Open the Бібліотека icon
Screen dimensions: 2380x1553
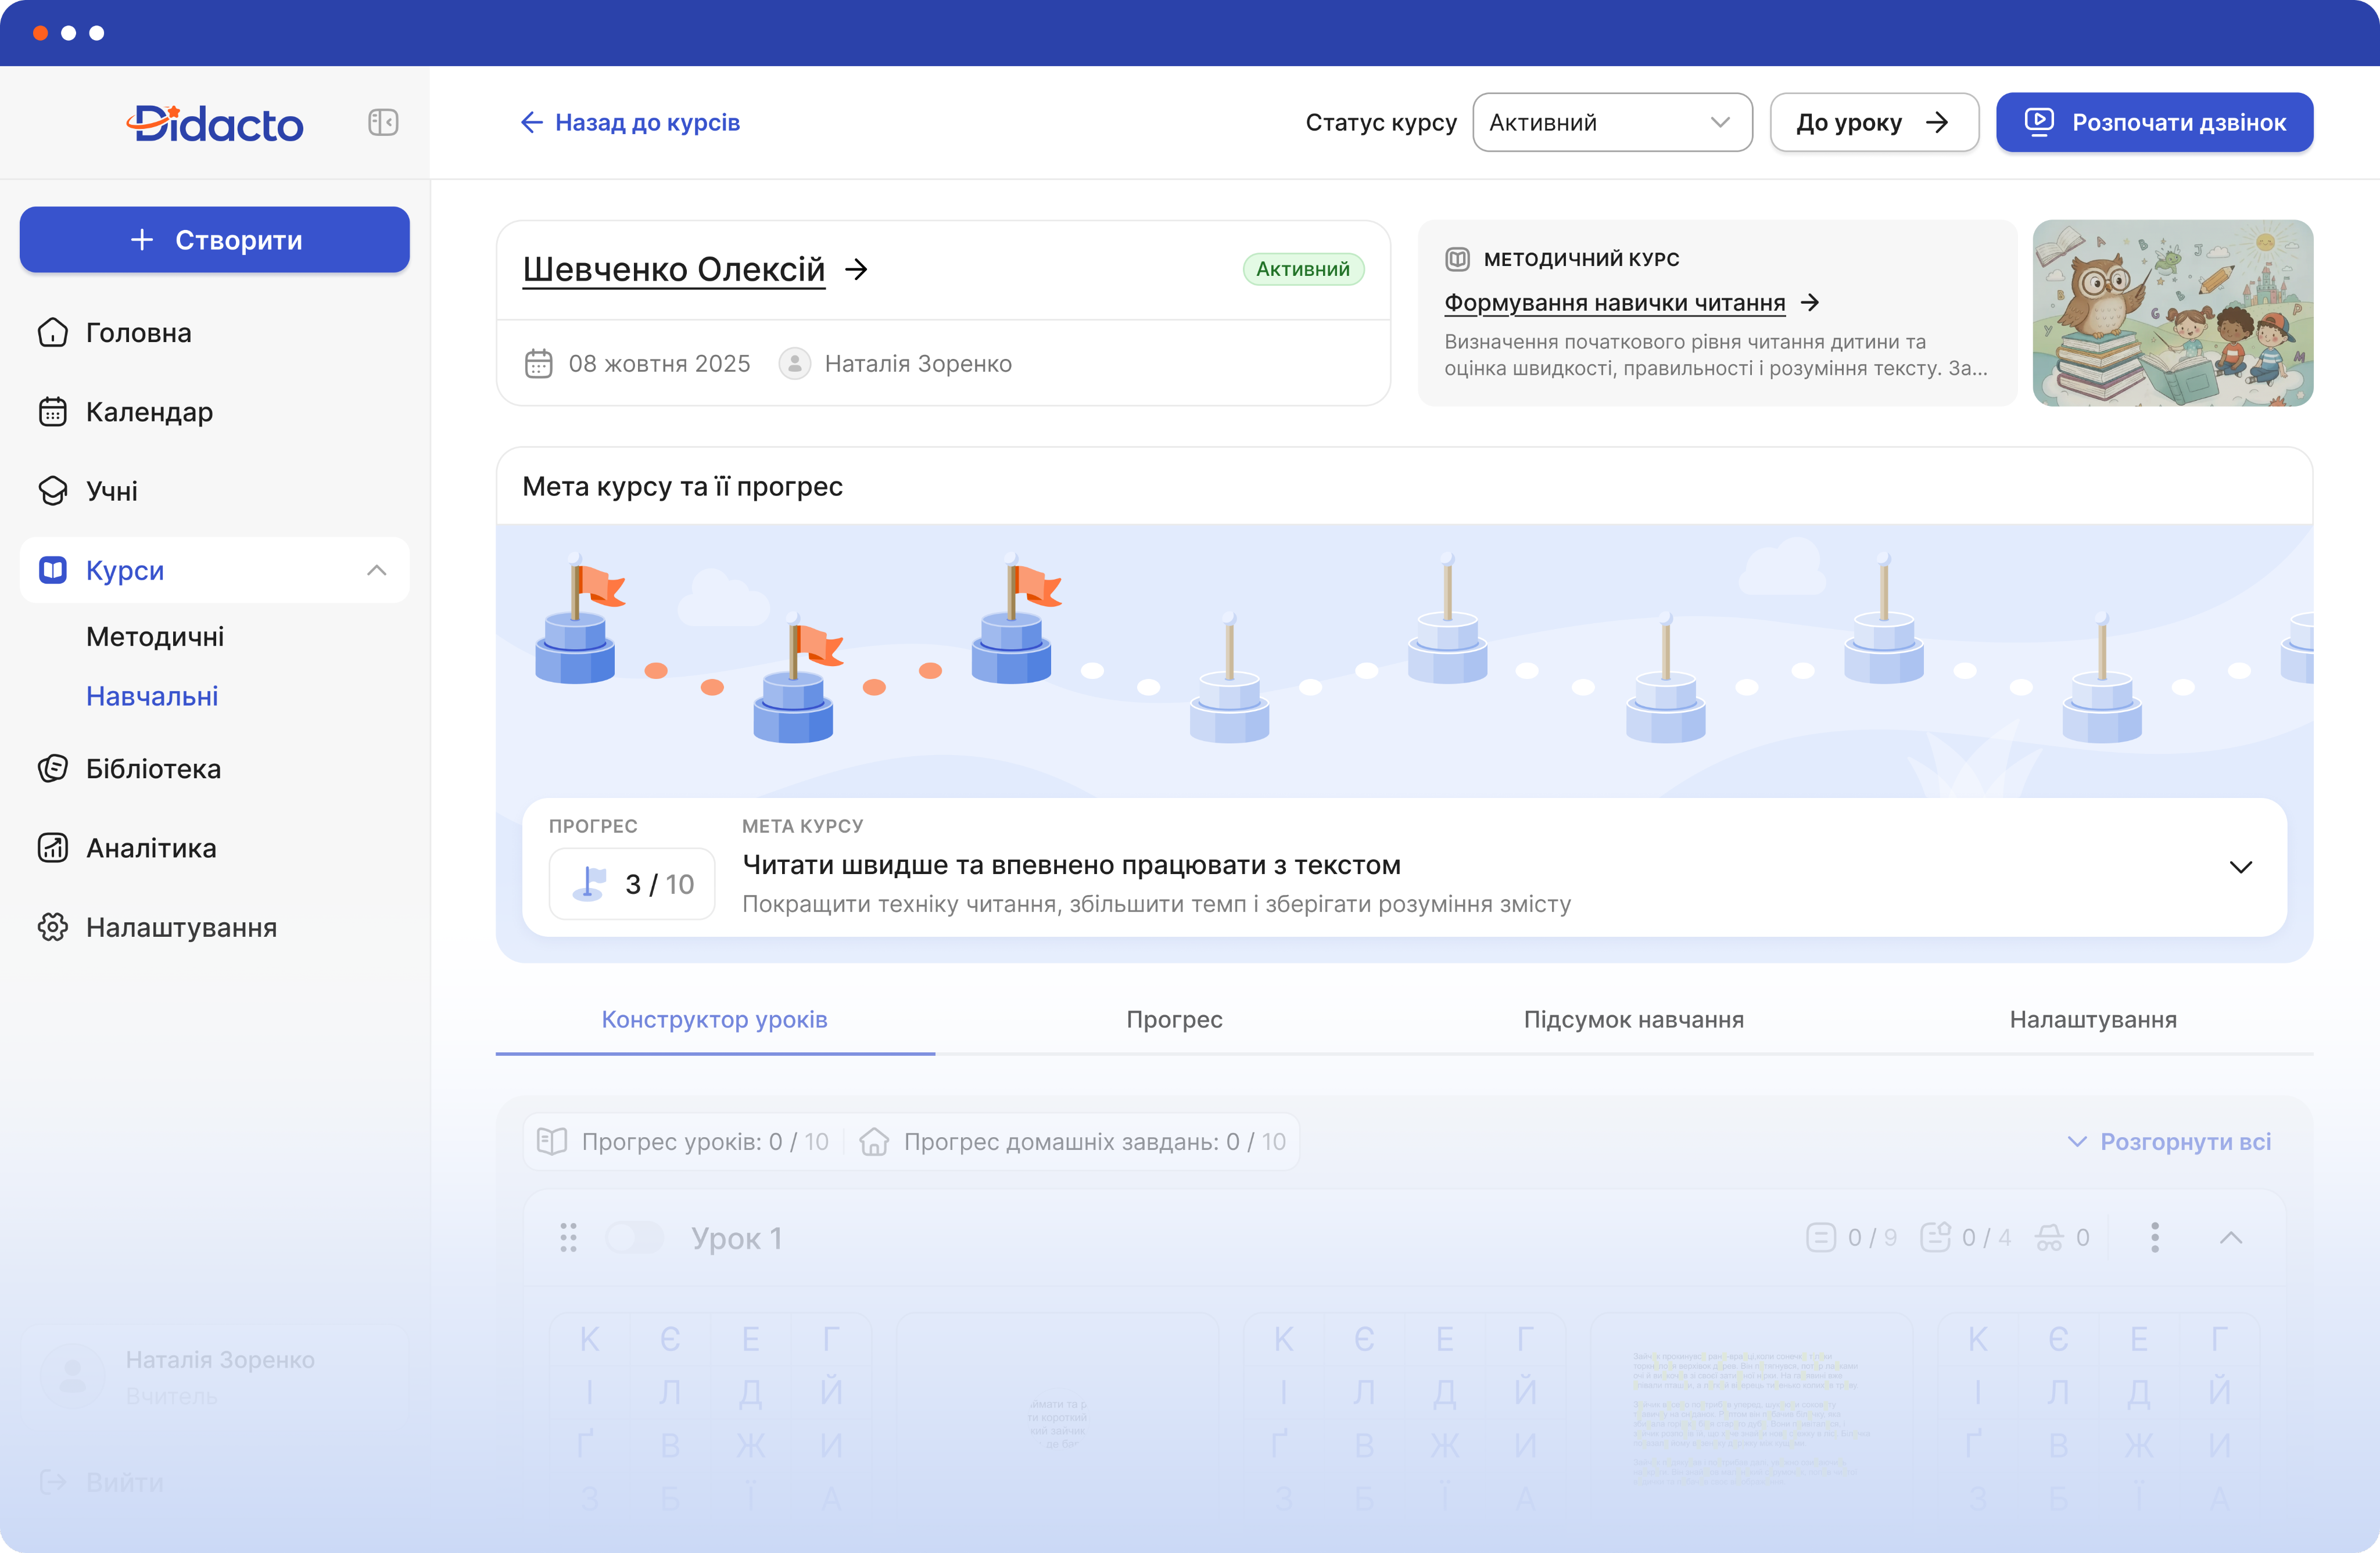[x=53, y=768]
